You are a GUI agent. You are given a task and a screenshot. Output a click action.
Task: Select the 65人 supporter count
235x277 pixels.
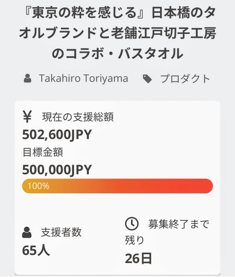coord(36,250)
